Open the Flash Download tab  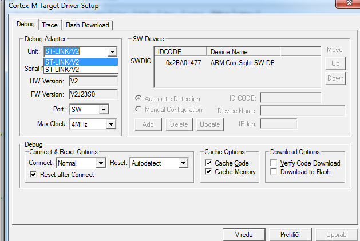click(x=87, y=25)
